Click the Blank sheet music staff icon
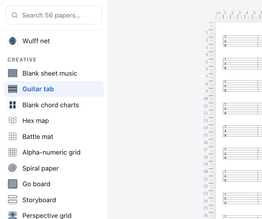This screenshot has width=262, height=219. click(13, 73)
